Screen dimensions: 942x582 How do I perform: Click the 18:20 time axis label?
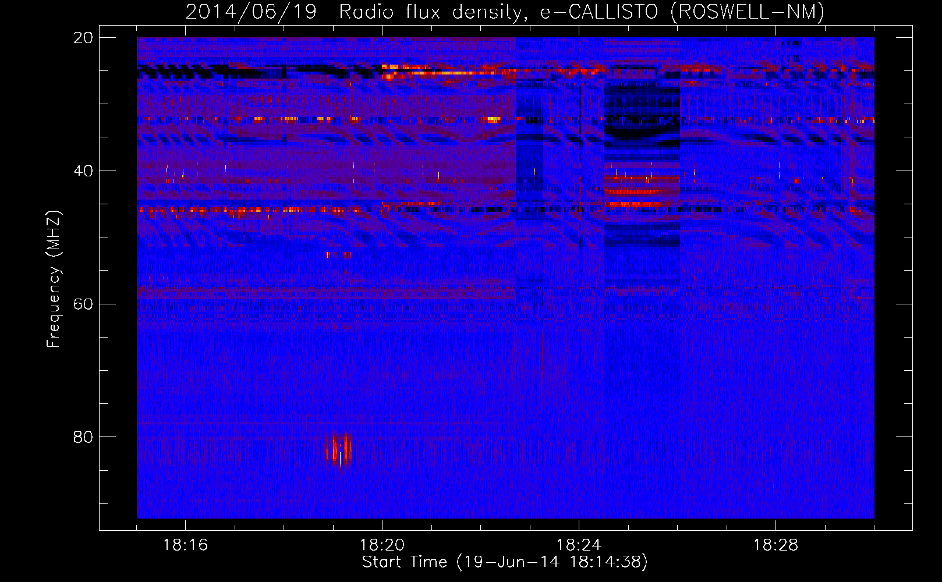click(382, 545)
